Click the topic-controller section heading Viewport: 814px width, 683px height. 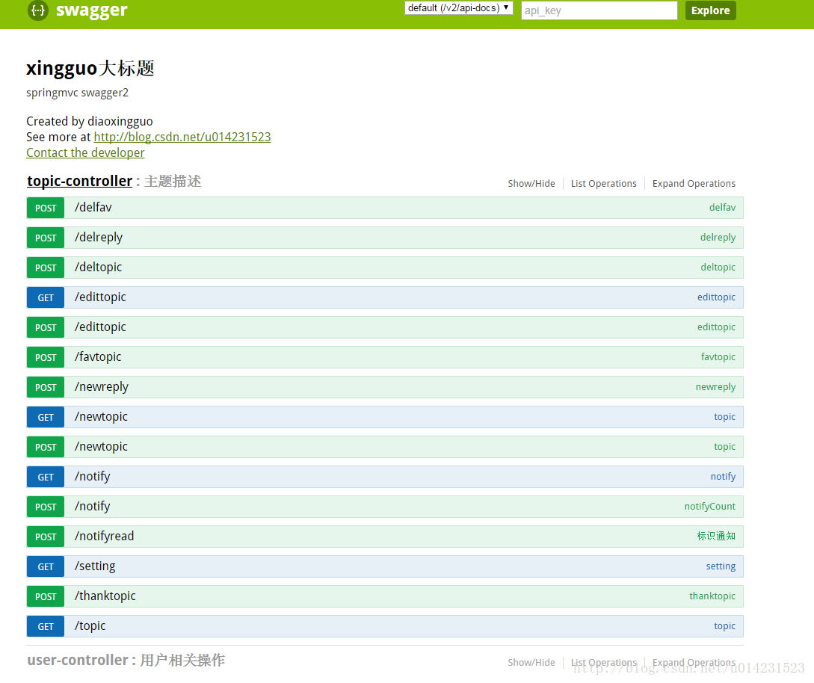79,180
